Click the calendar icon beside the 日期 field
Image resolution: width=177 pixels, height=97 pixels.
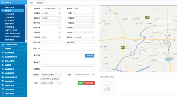[93, 74]
